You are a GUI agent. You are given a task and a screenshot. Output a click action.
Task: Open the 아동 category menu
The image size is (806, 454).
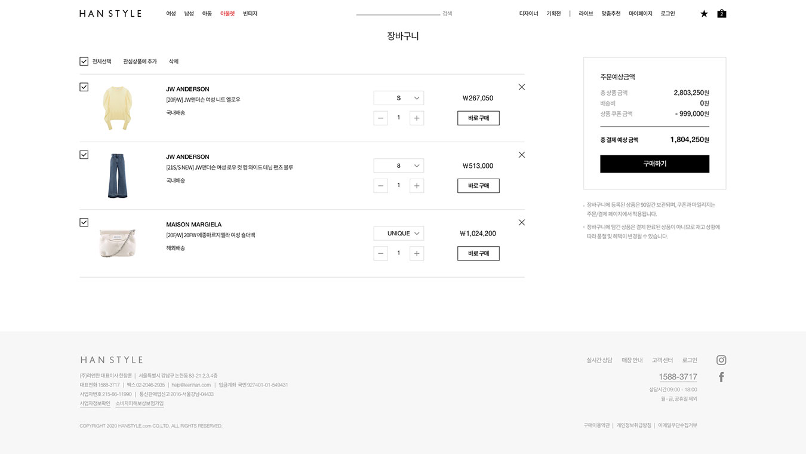click(207, 14)
